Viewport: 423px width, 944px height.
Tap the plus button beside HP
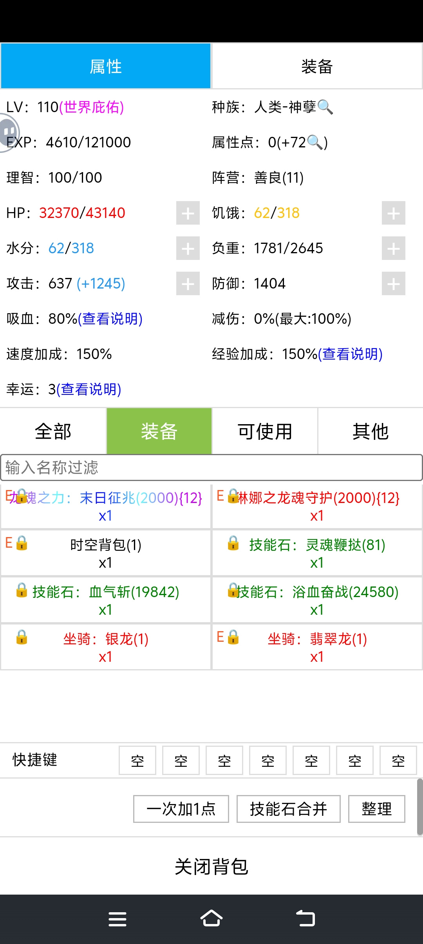pyautogui.click(x=188, y=213)
